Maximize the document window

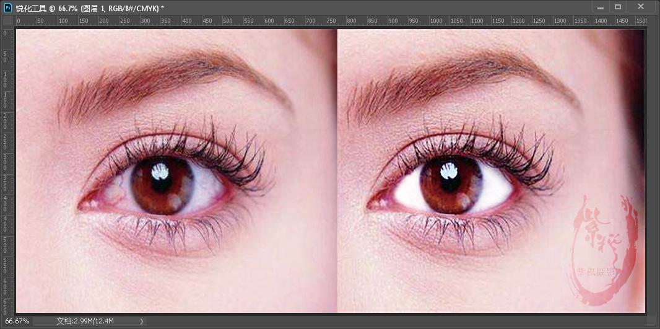pyautogui.click(x=618, y=7)
